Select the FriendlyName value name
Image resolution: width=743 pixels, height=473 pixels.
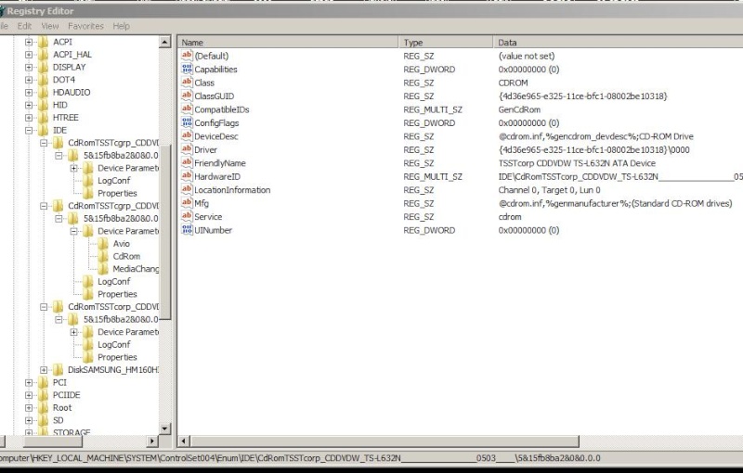(x=220, y=163)
